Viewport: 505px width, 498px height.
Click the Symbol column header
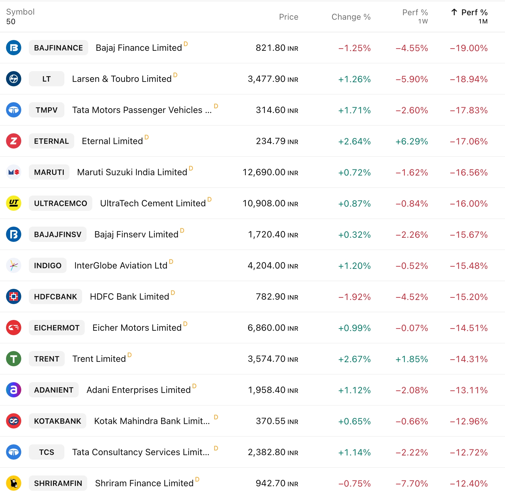[x=20, y=12]
